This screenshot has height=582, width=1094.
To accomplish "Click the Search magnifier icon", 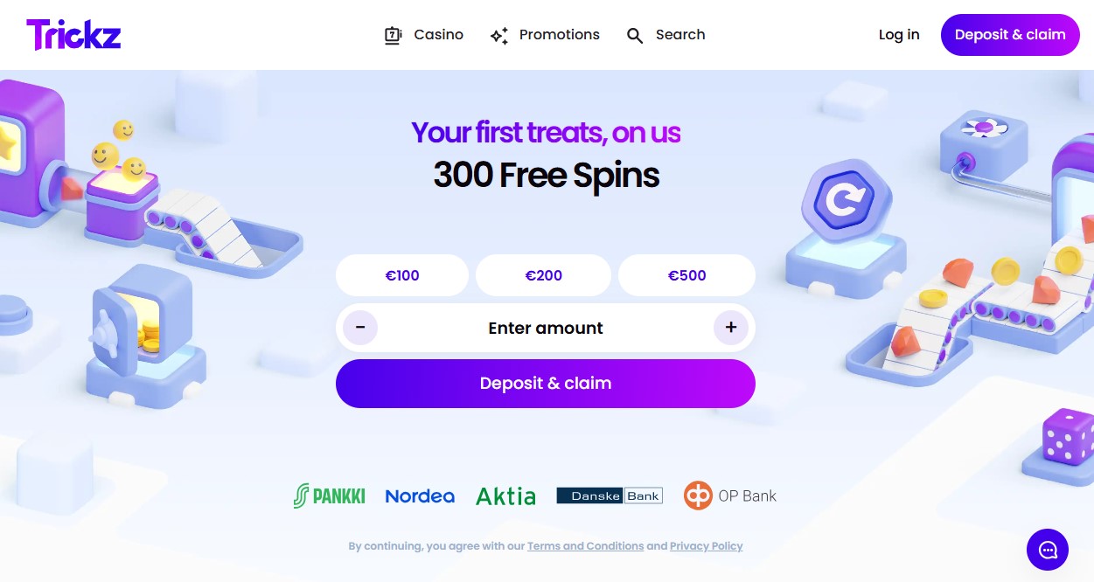I will tap(635, 36).
